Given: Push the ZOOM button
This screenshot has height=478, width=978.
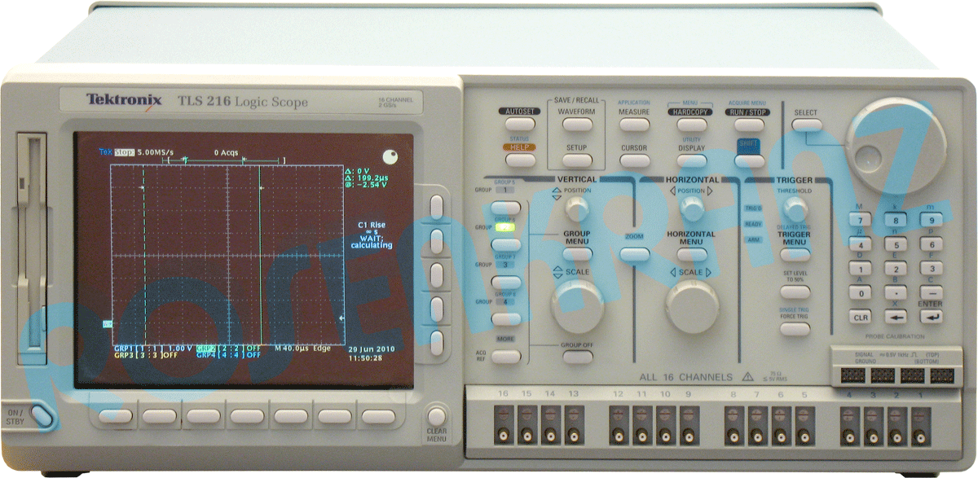Looking at the screenshot, I should point(634,254).
